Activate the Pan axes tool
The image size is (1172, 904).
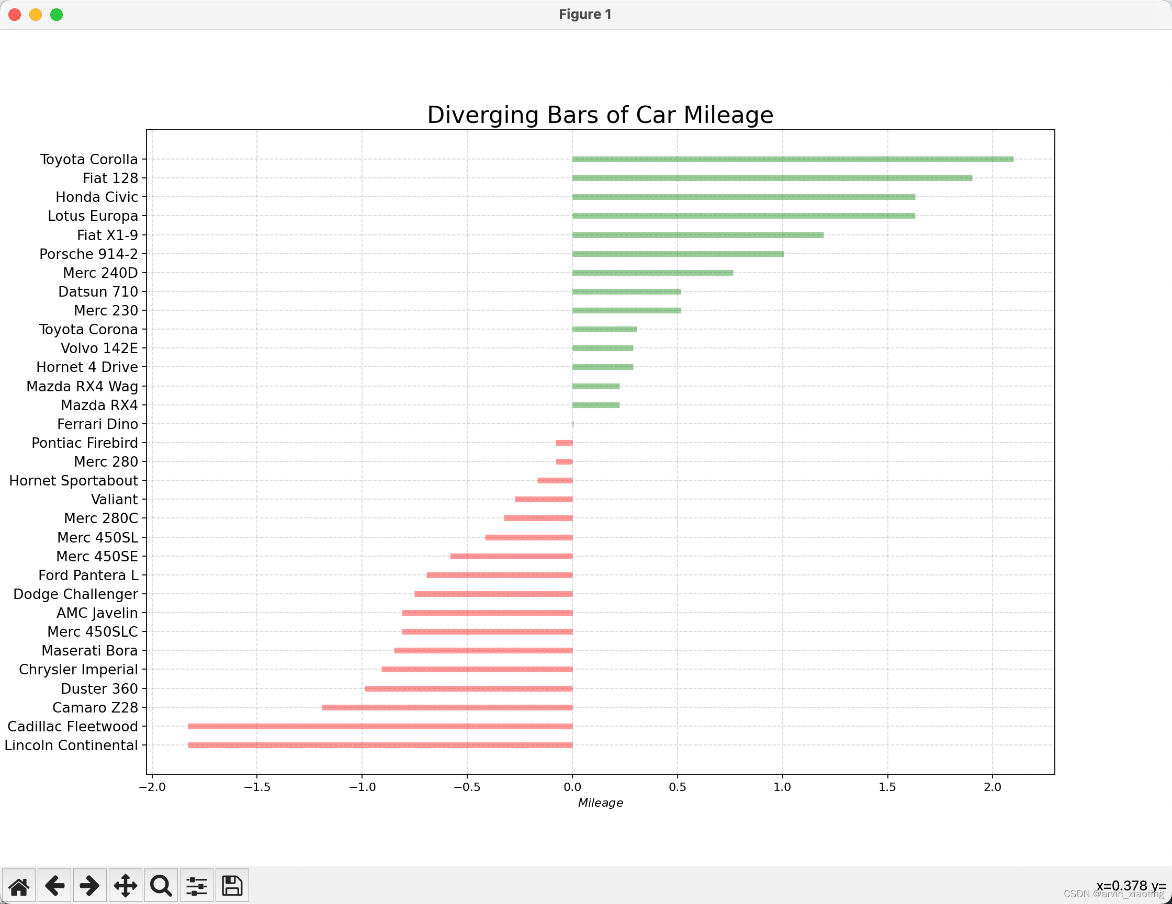(x=125, y=886)
